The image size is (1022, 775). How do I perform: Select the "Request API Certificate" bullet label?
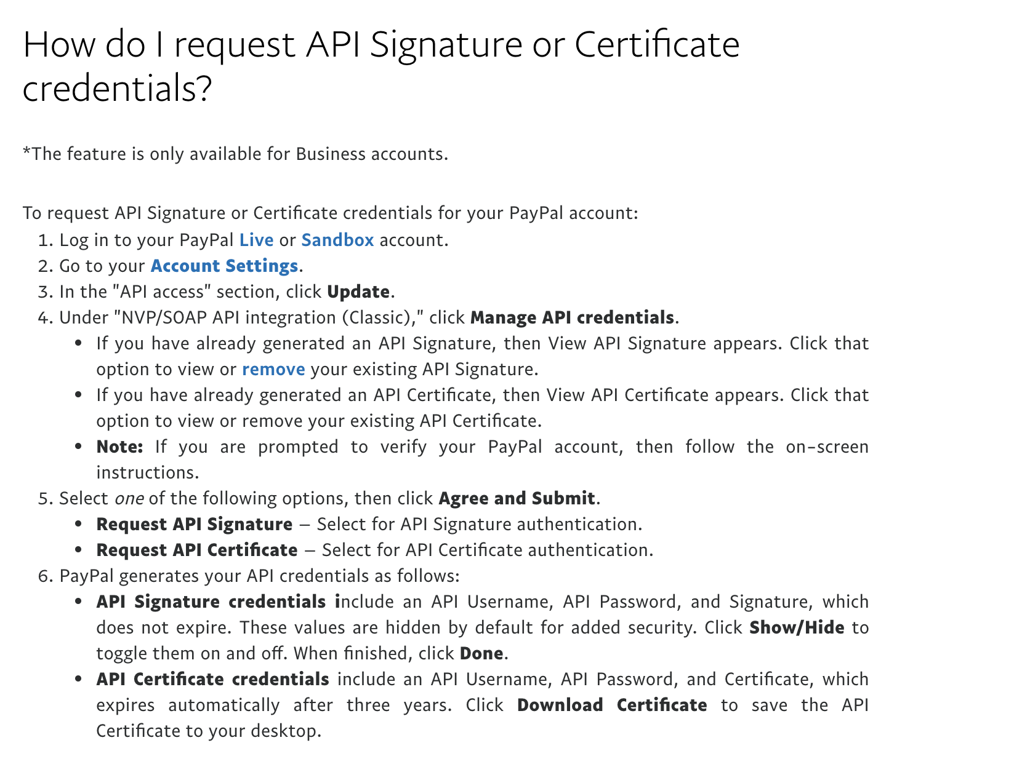[197, 550]
